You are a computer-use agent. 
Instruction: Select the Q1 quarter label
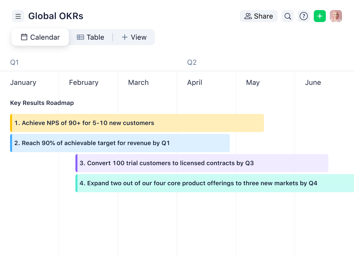(x=14, y=62)
